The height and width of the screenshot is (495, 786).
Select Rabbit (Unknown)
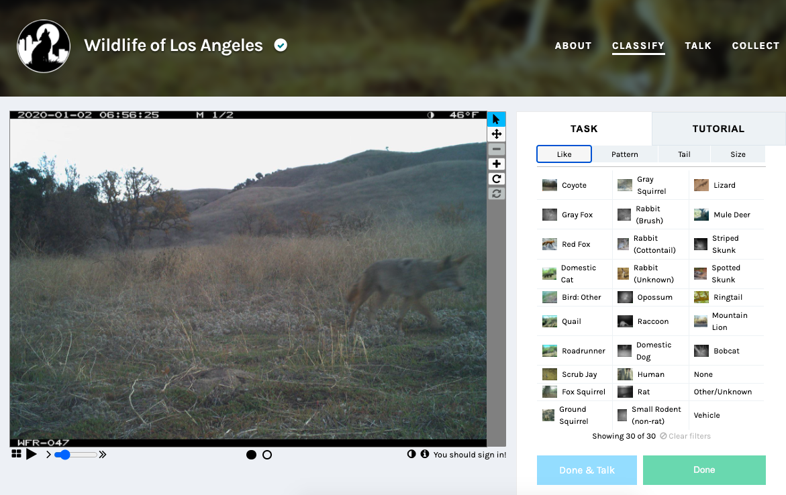pyautogui.click(x=650, y=274)
